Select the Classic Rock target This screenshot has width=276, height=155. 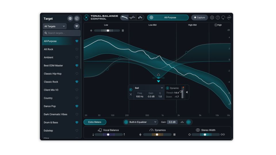[61, 82]
